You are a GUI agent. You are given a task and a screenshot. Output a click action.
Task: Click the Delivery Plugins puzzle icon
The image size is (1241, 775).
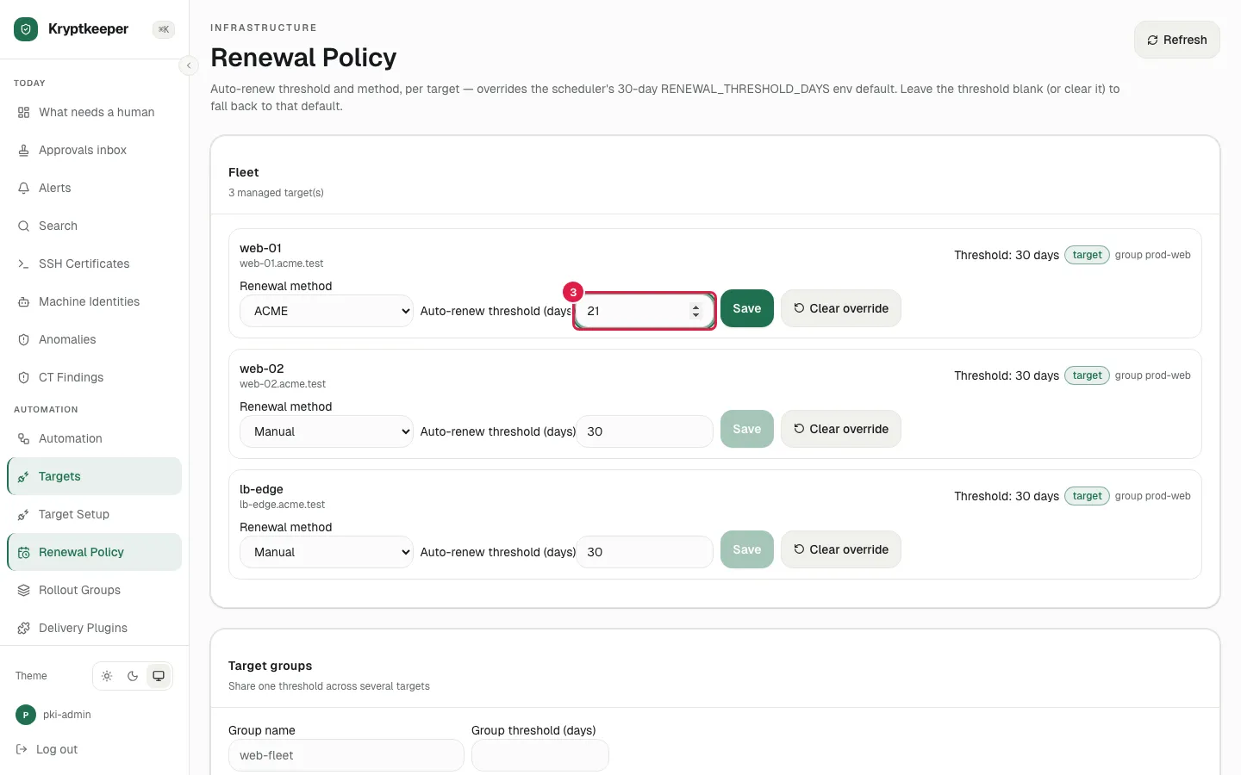click(23, 628)
